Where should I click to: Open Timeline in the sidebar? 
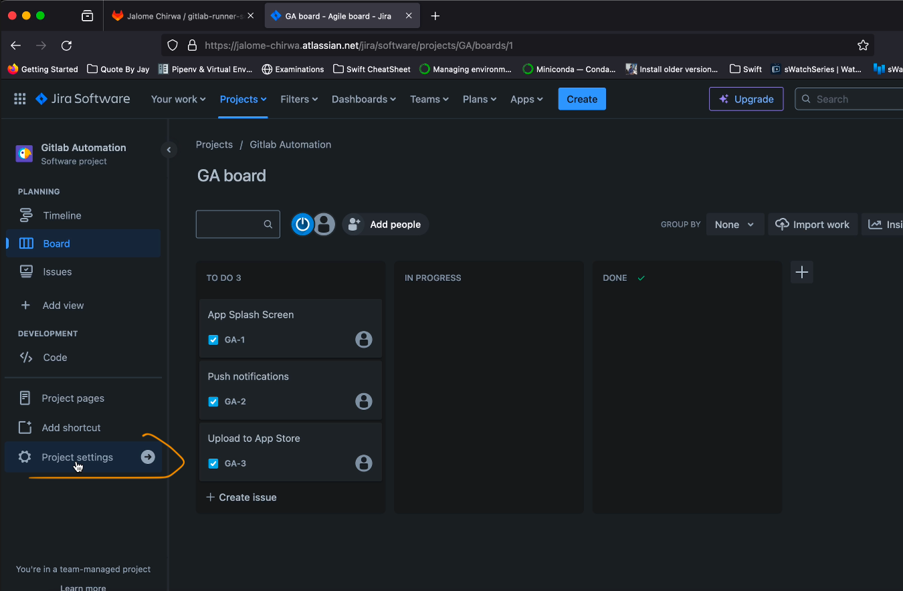point(83,215)
